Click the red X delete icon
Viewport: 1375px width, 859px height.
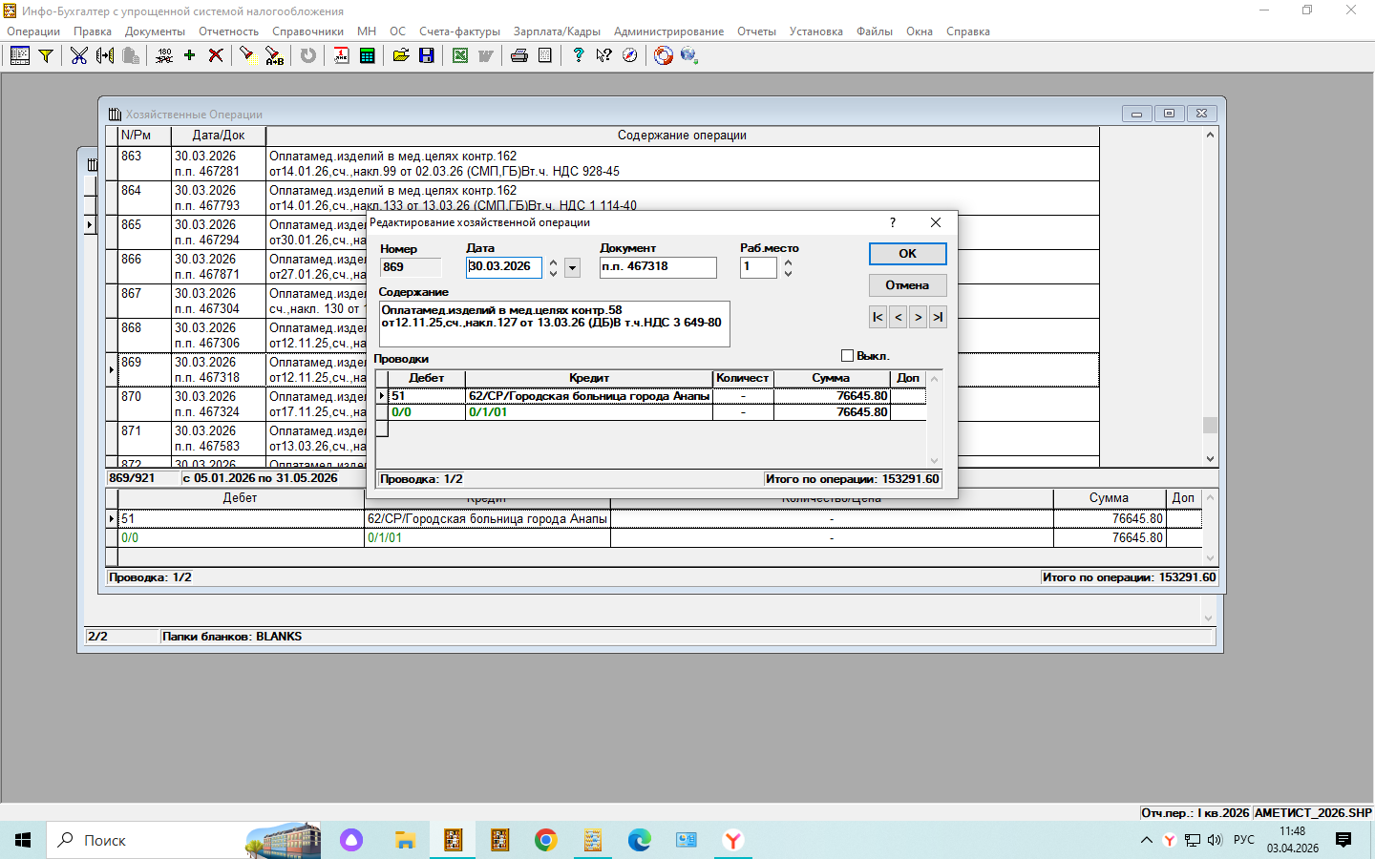216,55
